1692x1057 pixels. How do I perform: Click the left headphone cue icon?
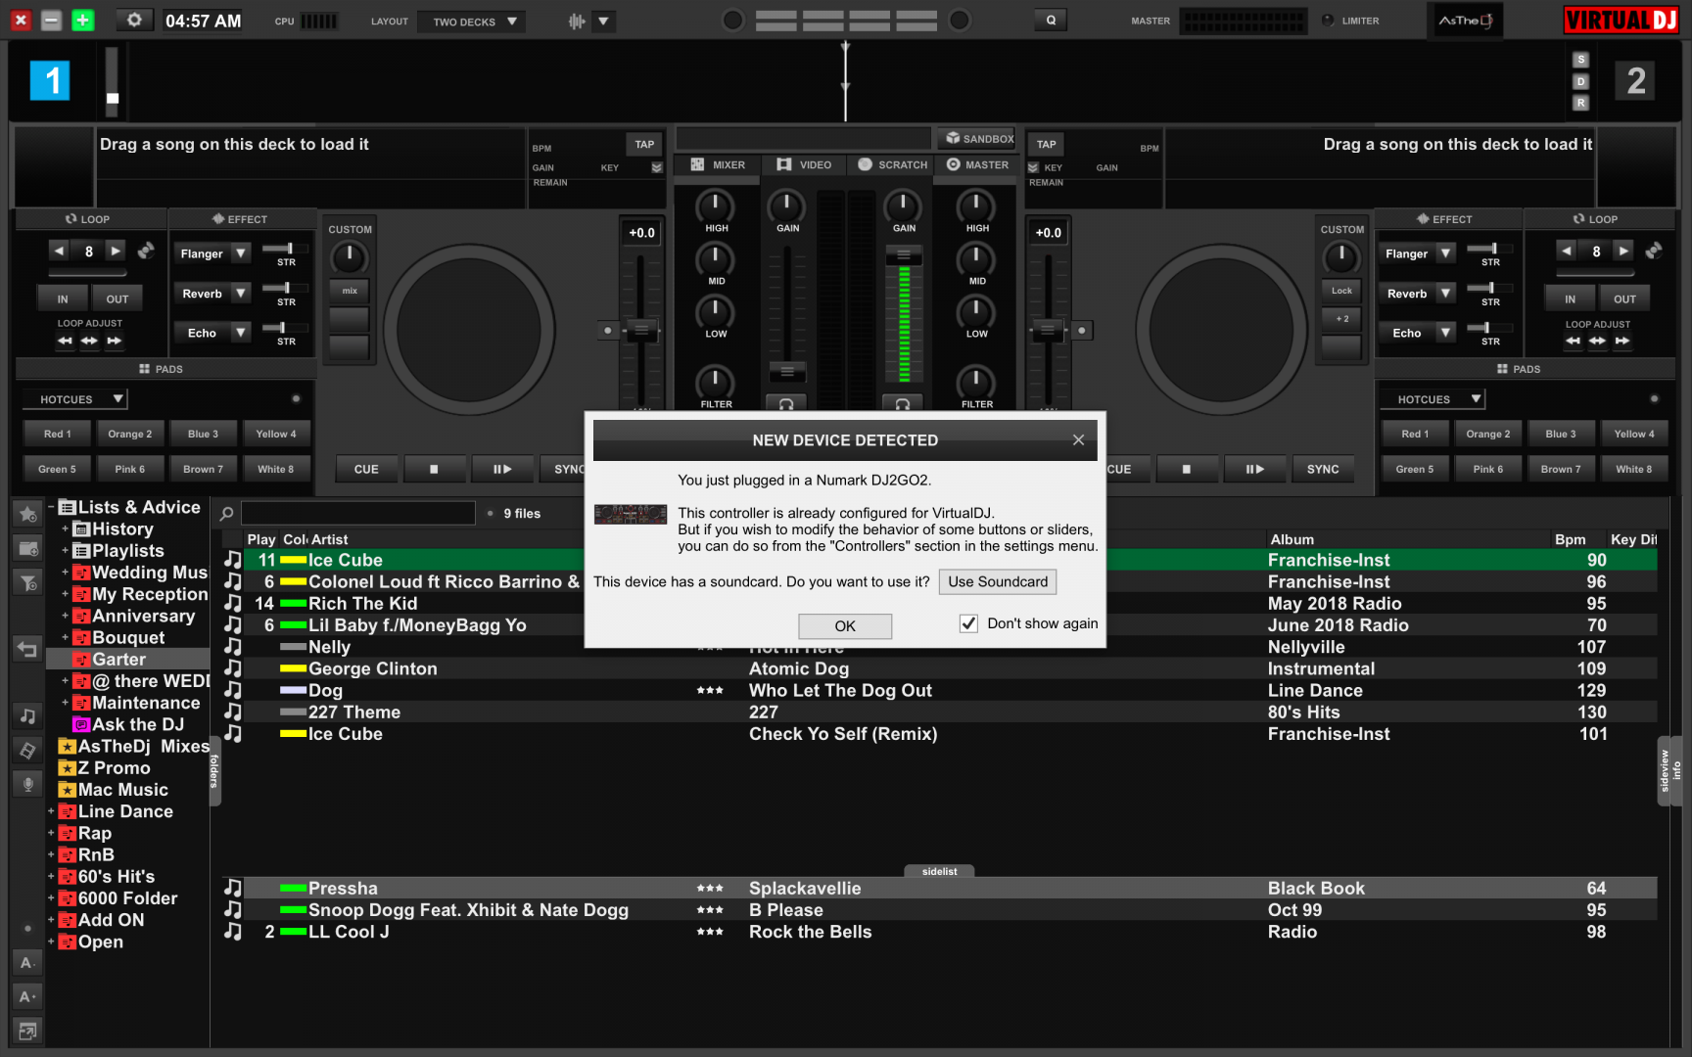click(x=785, y=403)
